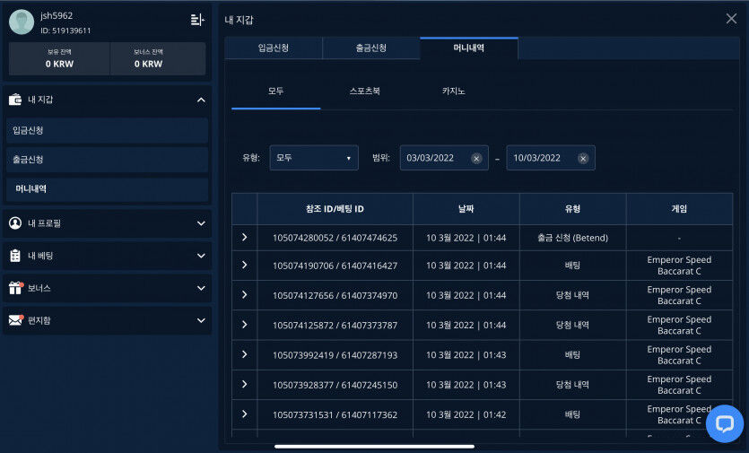
Task: Click the user ID text 519139611
Action: tap(71, 30)
